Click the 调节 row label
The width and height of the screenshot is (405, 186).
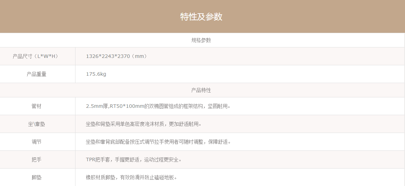click(36, 142)
